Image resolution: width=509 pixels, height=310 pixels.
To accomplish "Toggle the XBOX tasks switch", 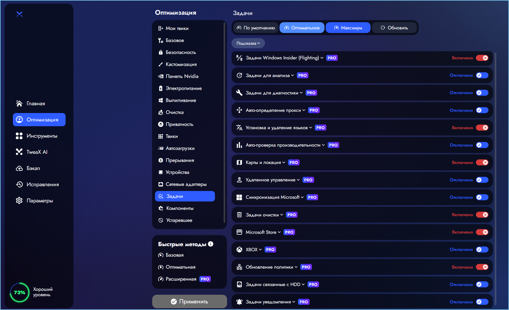I will coord(482,249).
